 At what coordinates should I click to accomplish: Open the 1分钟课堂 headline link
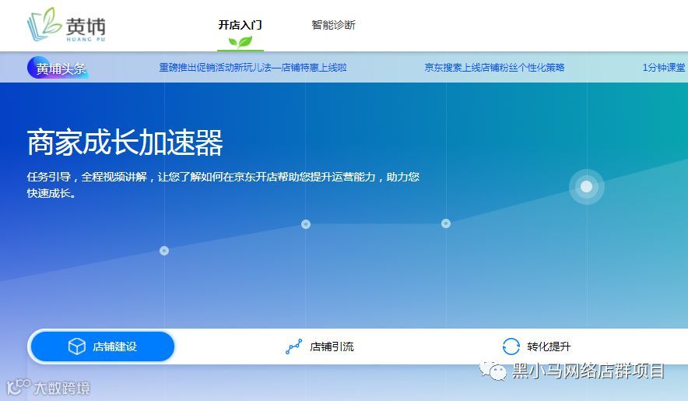tap(665, 68)
